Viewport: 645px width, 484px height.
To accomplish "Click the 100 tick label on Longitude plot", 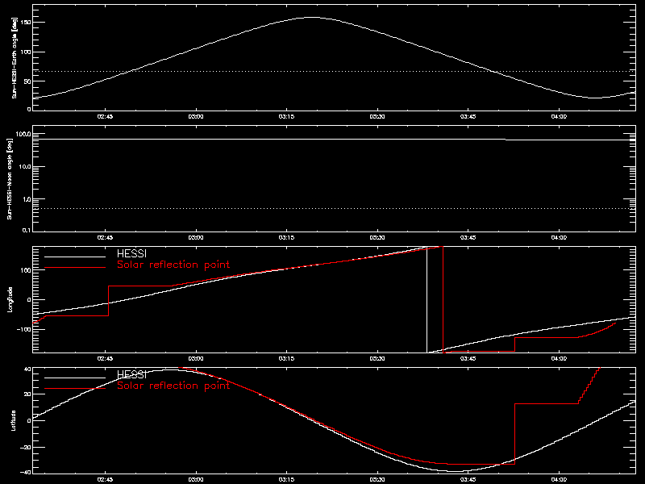I will pyautogui.click(x=25, y=270).
